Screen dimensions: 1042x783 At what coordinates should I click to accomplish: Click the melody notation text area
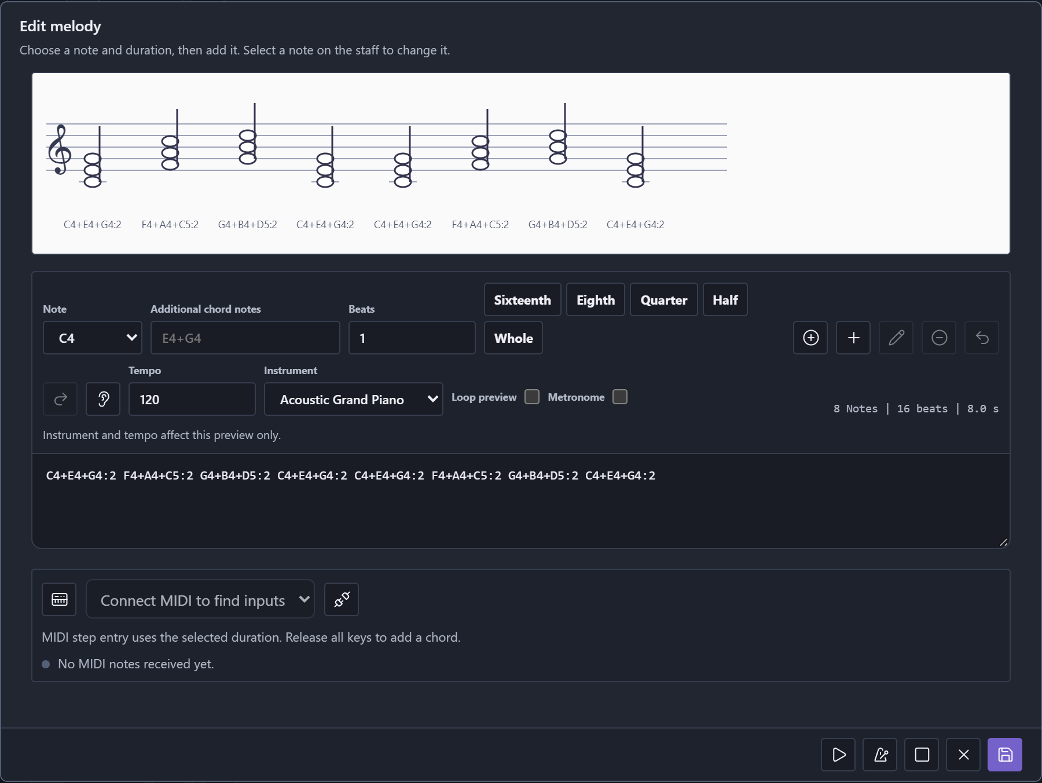(x=521, y=501)
